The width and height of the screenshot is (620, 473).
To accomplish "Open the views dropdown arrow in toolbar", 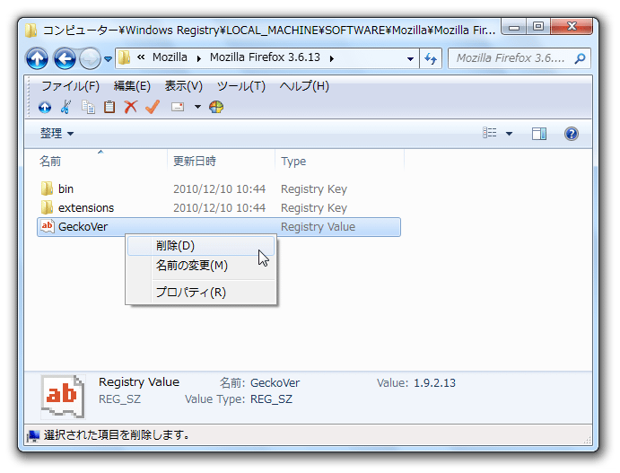I will click(197, 107).
